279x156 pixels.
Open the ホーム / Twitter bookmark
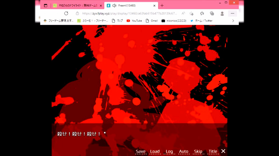pos(201,21)
